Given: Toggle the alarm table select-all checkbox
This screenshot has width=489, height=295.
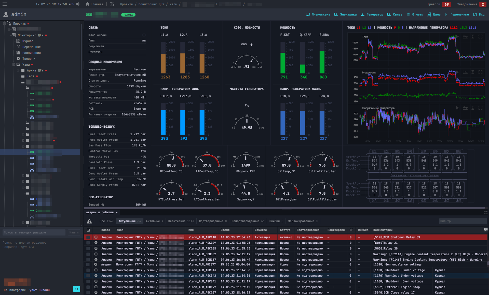Looking at the screenshot, I should click(89, 230).
